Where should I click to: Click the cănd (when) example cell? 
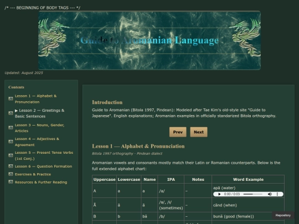[x=248, y=205]
